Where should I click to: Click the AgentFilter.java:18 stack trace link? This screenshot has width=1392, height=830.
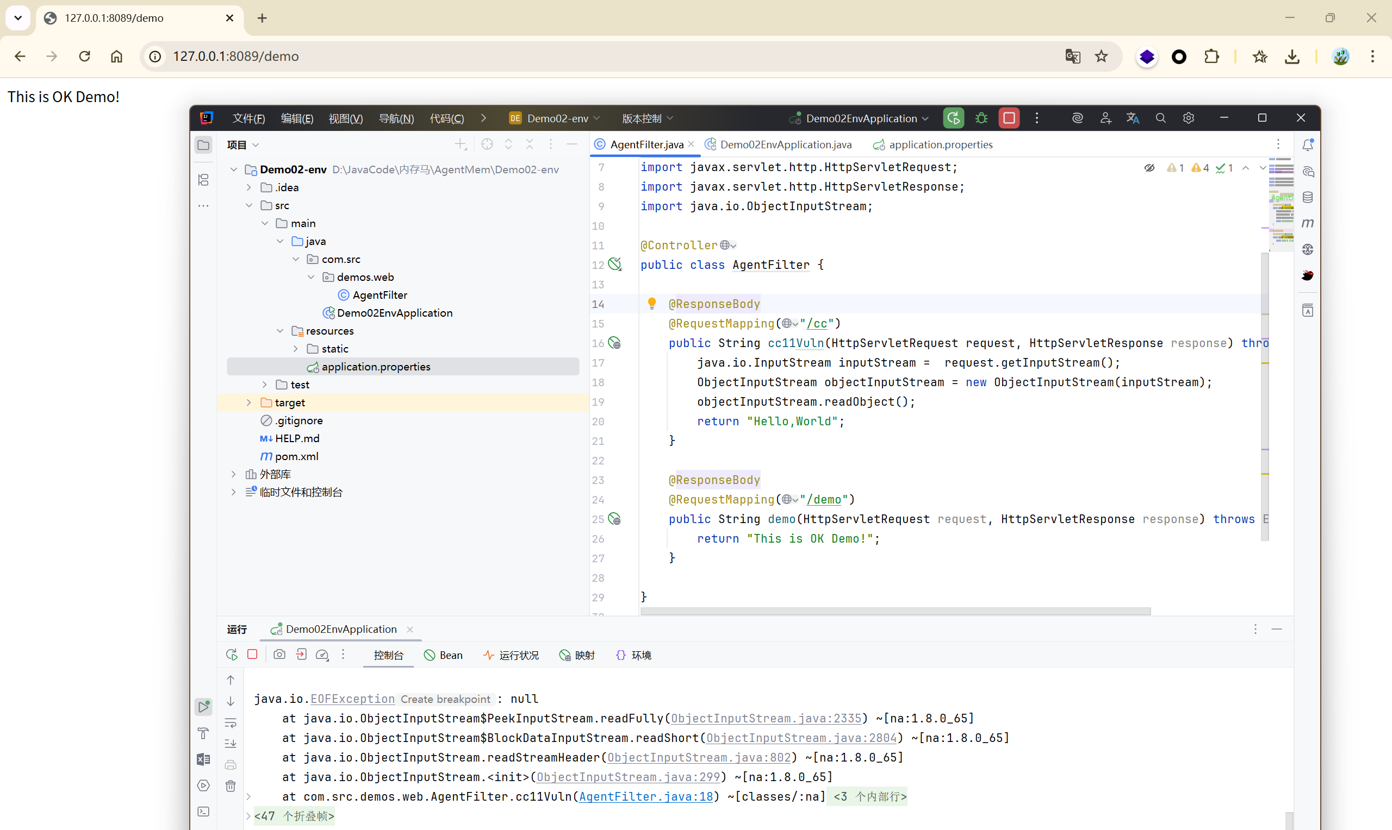click(645, 796)
